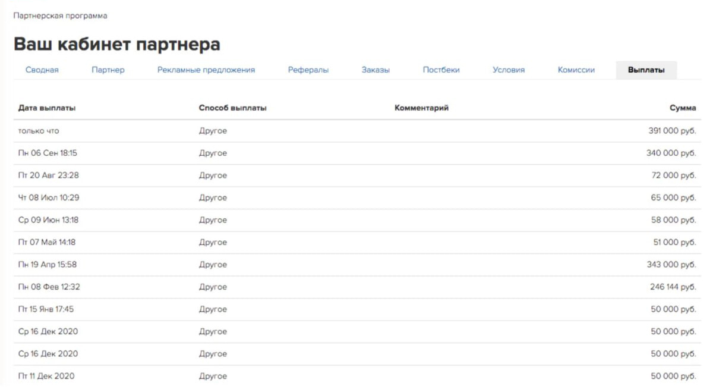
Task: Click the Ваш кабинет партнера heading
Action: click(117, 44)
